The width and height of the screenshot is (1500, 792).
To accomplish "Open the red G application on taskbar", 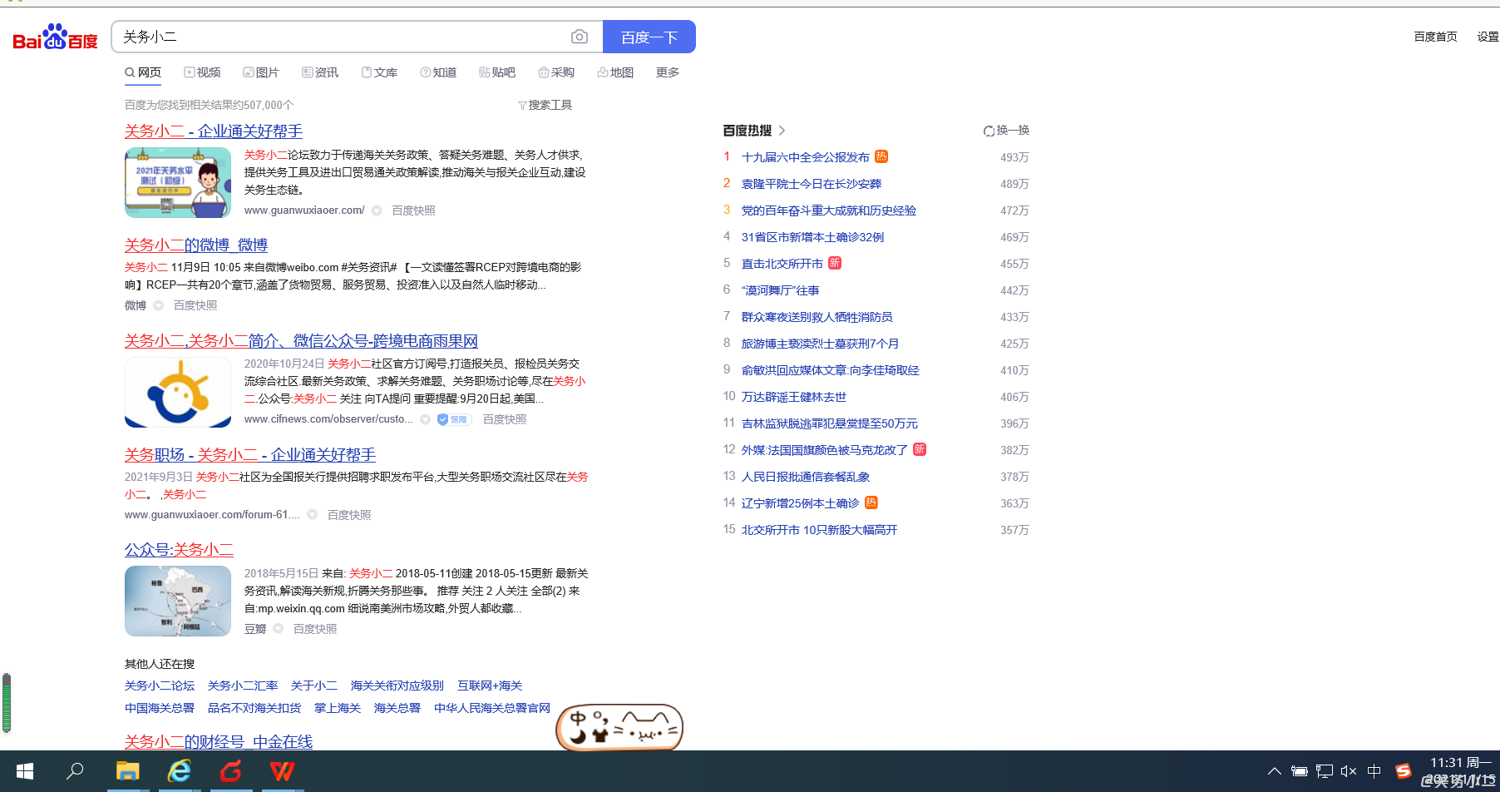I will point(230,771).
